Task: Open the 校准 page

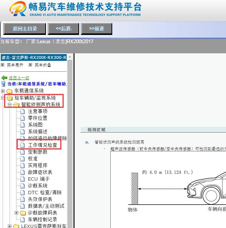Action: coord(33,159)
